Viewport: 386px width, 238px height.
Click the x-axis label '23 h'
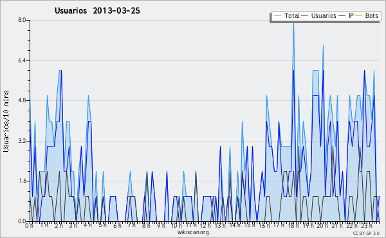point(367,226)
